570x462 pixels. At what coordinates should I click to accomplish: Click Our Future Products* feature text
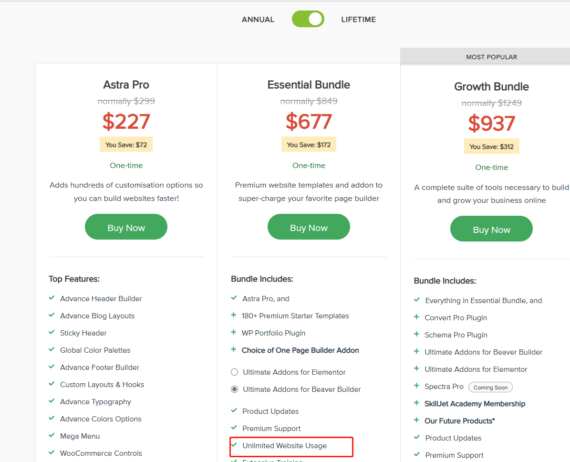coord(459,421)
